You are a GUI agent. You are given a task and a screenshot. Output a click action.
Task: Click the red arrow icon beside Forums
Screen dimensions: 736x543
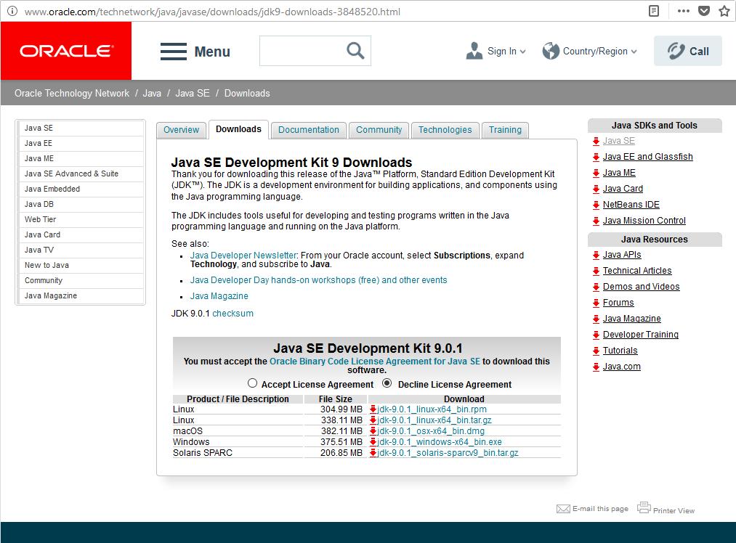(596, 303)
